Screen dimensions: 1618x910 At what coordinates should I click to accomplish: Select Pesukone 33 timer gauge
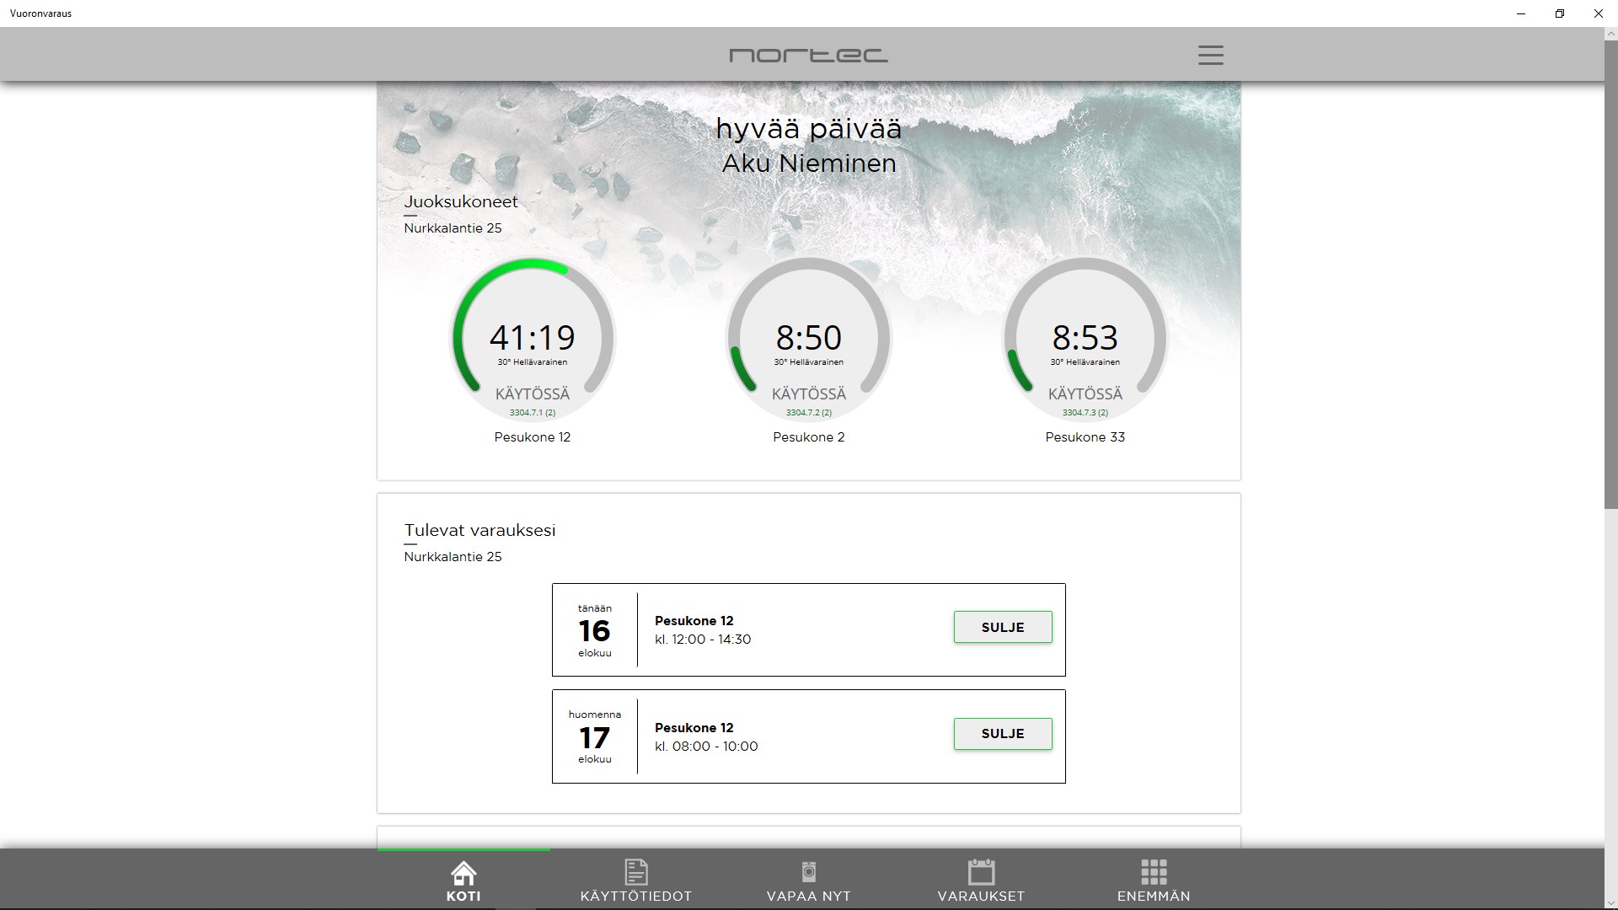1085,339
